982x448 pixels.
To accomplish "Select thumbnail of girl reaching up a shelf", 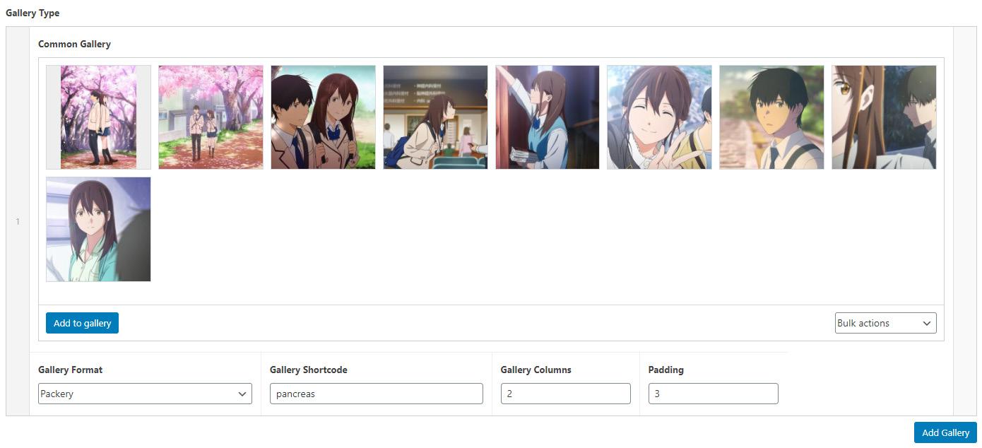I will (x=548, y=117).
